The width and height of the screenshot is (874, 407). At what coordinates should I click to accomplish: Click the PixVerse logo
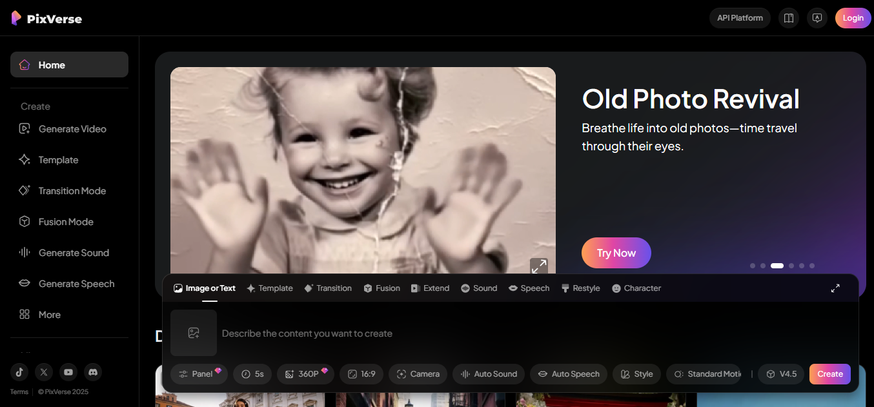pos(46,18)
